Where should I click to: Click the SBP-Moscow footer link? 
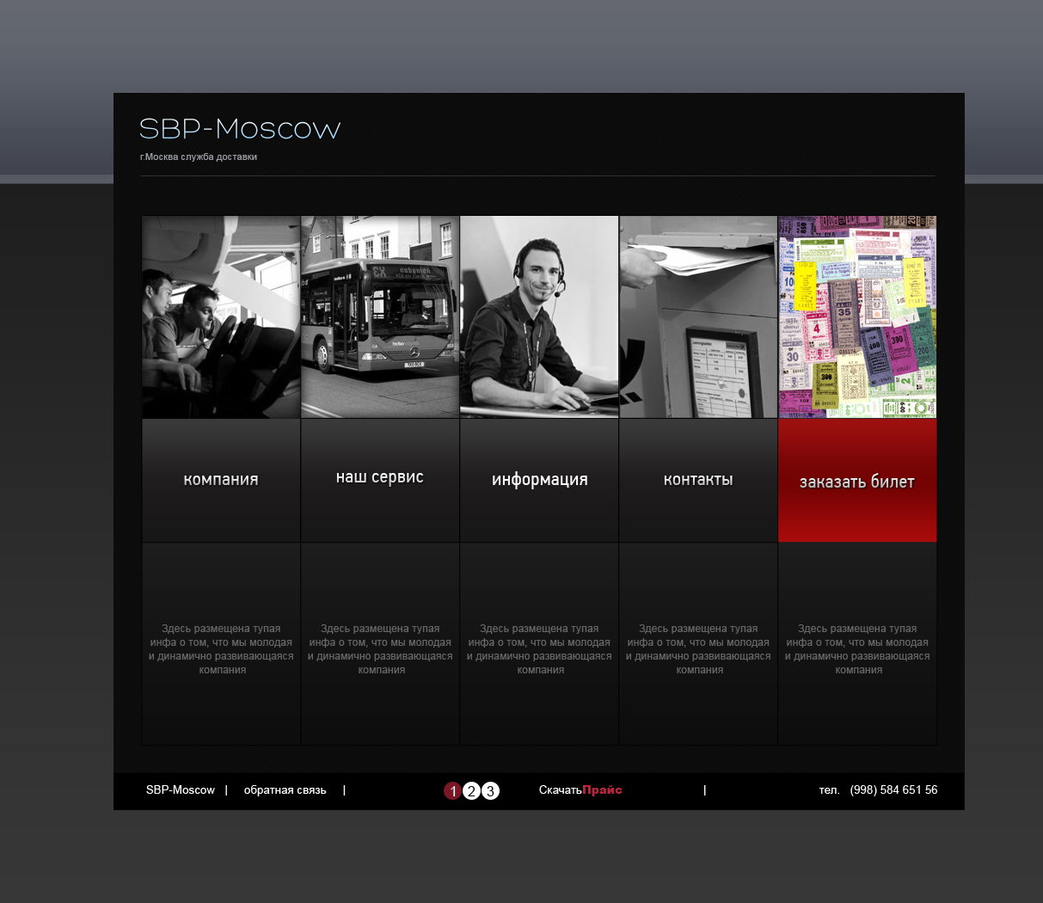pos(181,790)
